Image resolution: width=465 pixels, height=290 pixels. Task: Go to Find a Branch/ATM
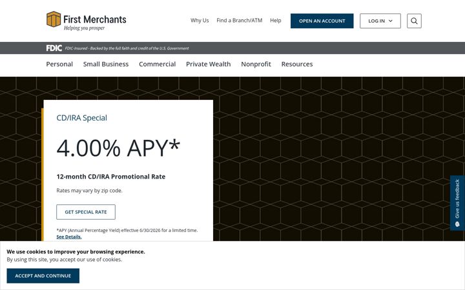[x=240, y=21]
